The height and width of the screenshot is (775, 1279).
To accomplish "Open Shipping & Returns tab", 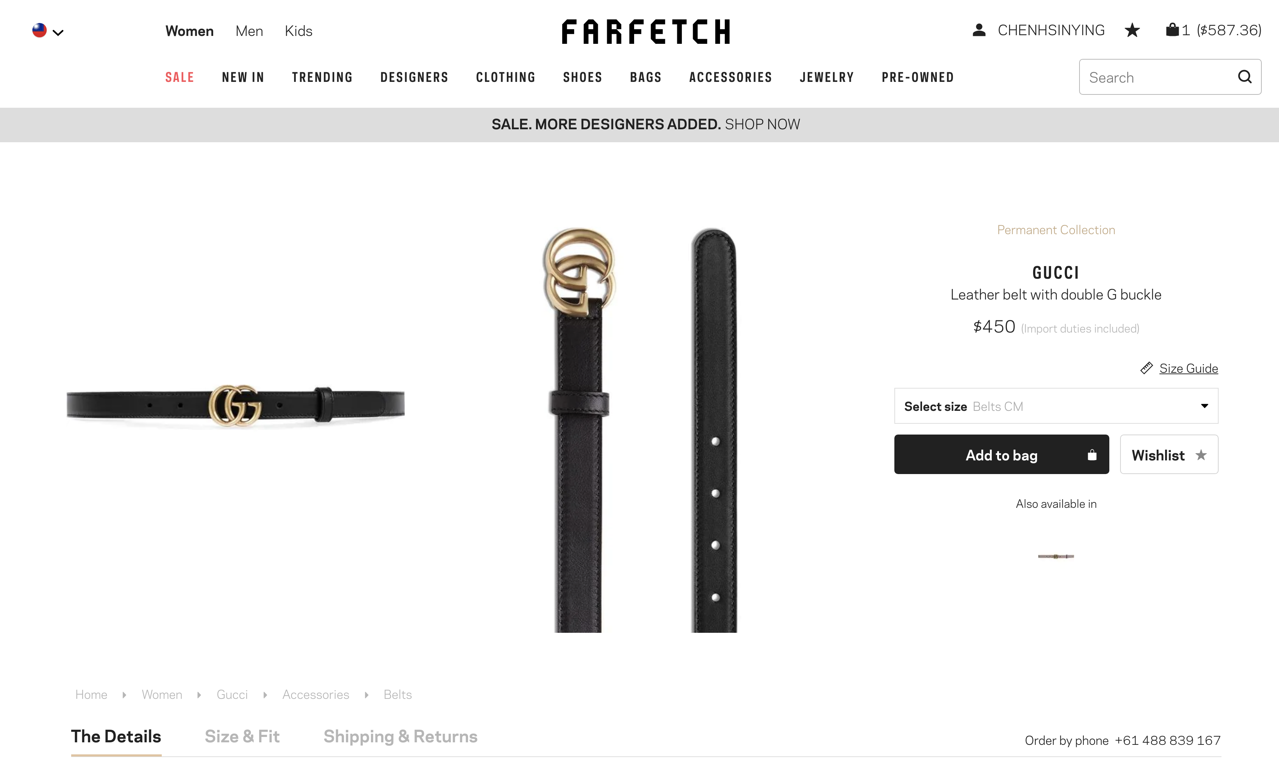I will coord(400,736).
